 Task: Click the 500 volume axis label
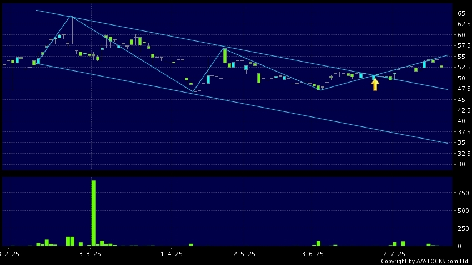coord(463,211)
